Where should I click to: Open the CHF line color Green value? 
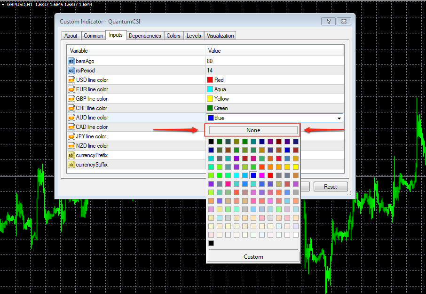point(221,108)
